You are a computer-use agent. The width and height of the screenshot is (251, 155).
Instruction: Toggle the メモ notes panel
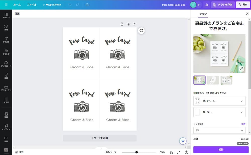tap(19, 152)
